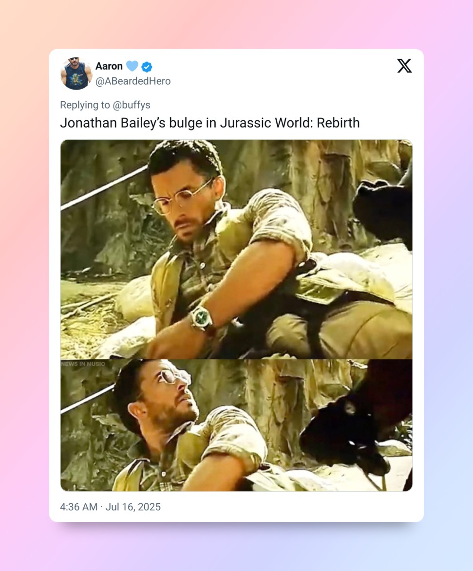
Task: Click the green wristwatch in top photo
Action: 200,317
